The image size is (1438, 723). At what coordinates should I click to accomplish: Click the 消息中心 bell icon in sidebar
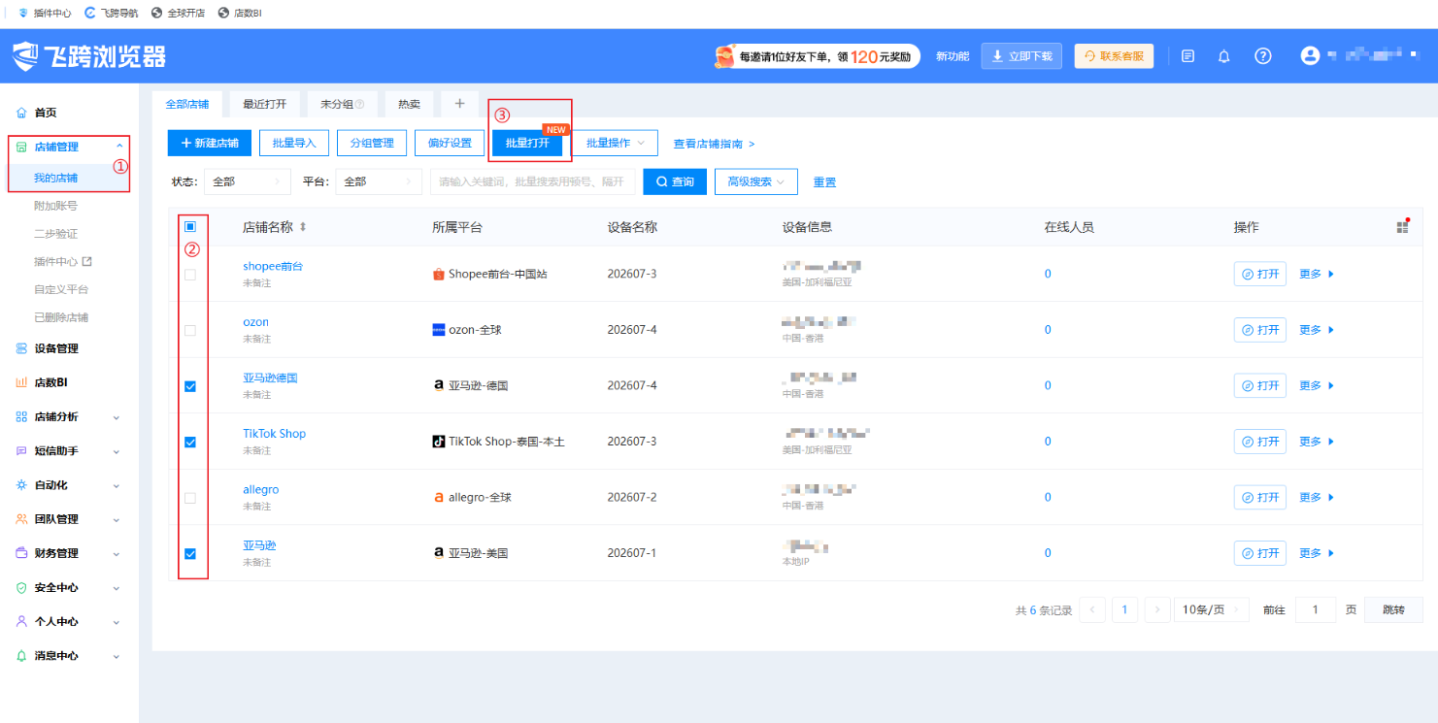pos(21,656)
